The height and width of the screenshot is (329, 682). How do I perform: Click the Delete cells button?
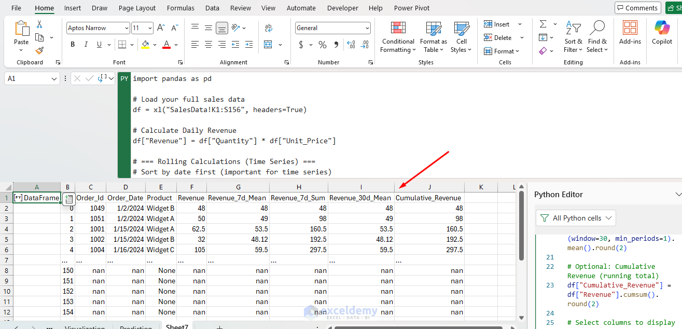click(x=498, y=37)
